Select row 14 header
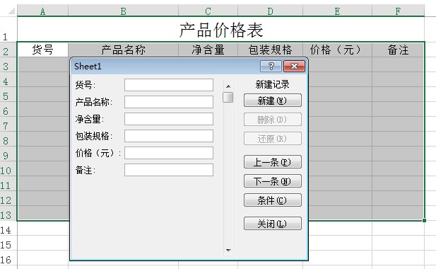The width and height of the screenshot is (436, 269). coord(8,228)
